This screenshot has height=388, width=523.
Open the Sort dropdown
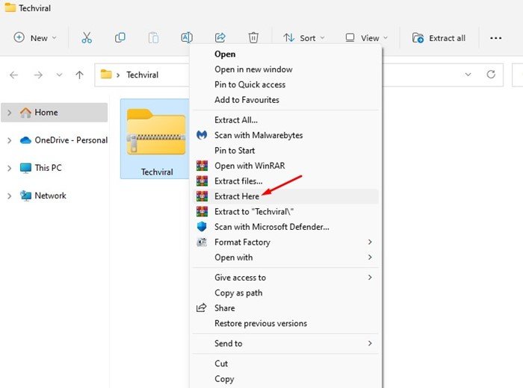[x=303, y=38]
